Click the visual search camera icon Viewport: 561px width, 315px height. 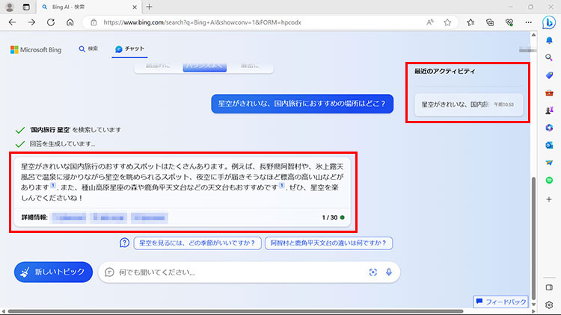coord(373,272)
